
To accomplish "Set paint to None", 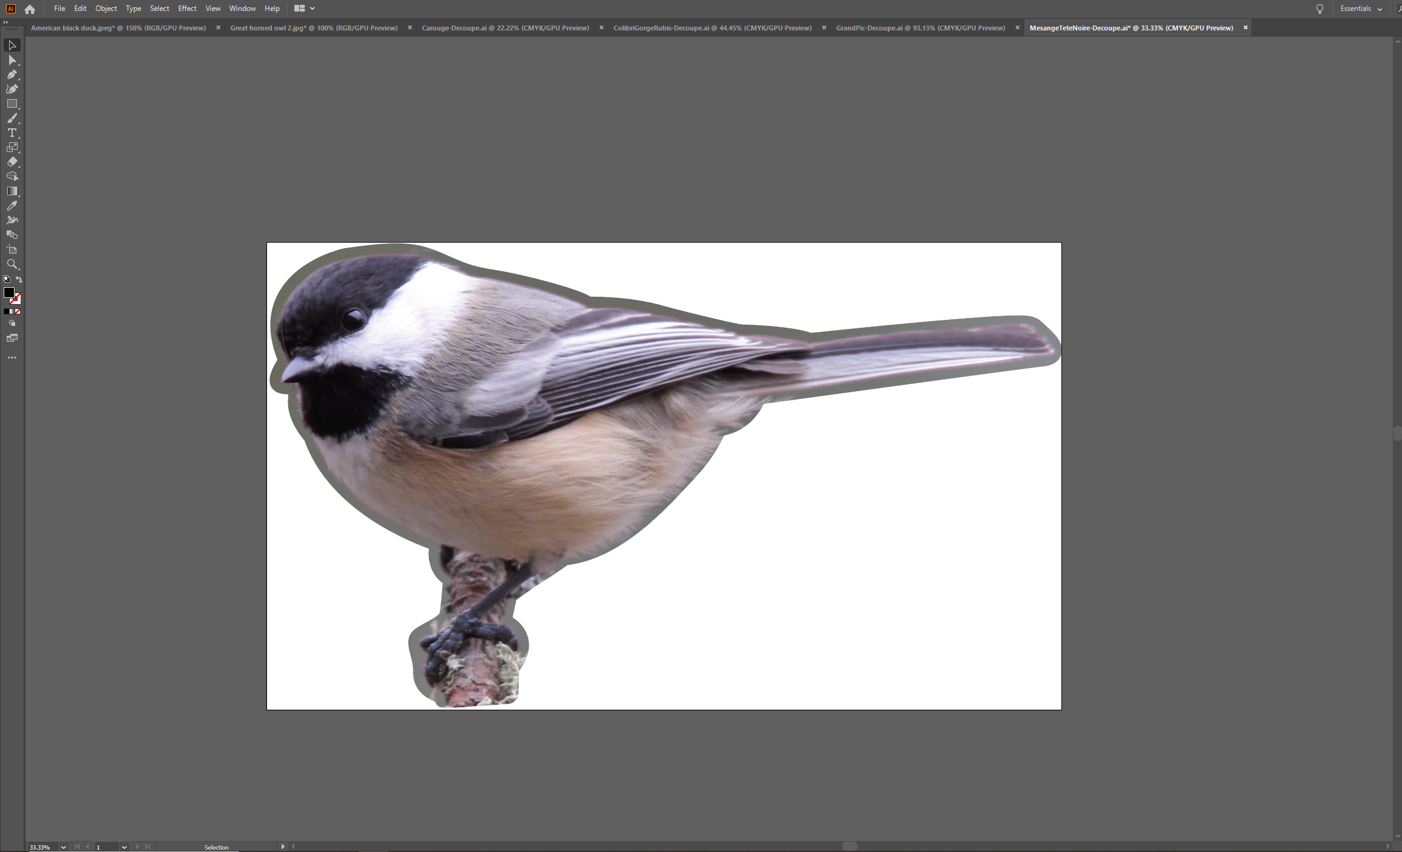I will click(18, 311).
